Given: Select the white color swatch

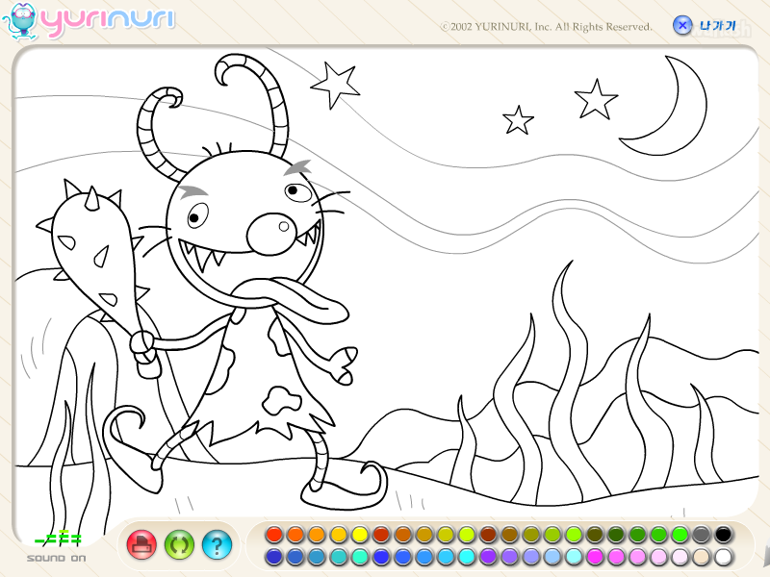Looking at the screenshot, I should pos(724,557).
